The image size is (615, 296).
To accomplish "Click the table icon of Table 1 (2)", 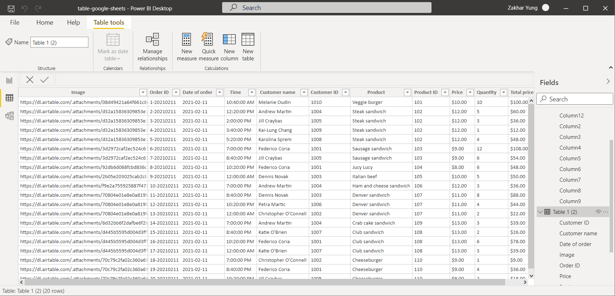I will [547, 212].
